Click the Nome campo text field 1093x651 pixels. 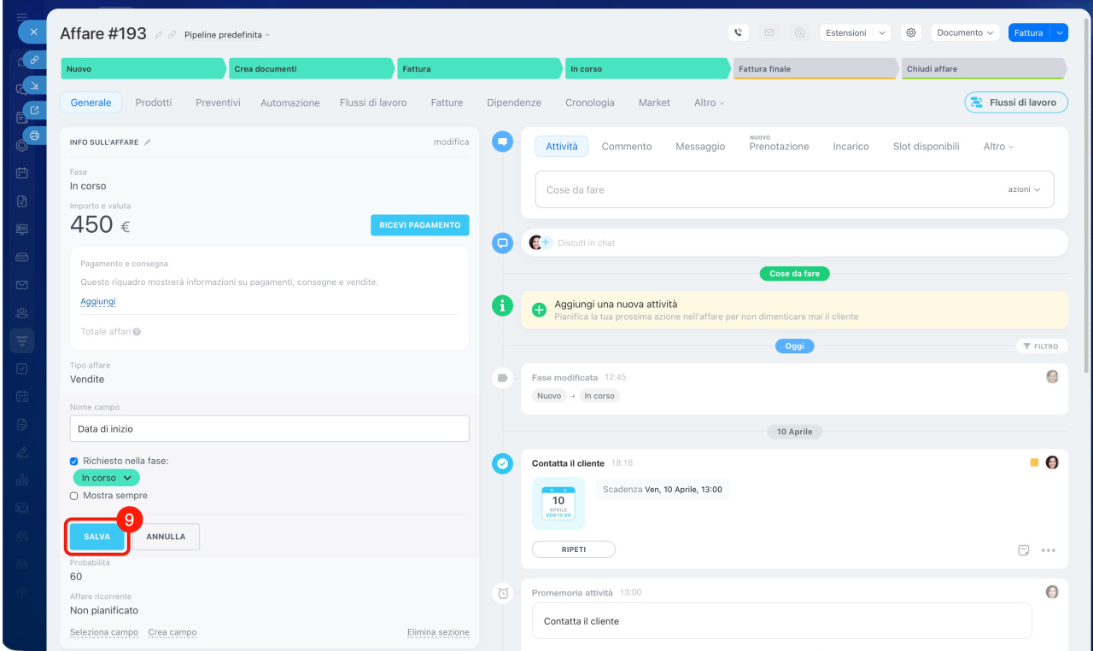[269, 428]
